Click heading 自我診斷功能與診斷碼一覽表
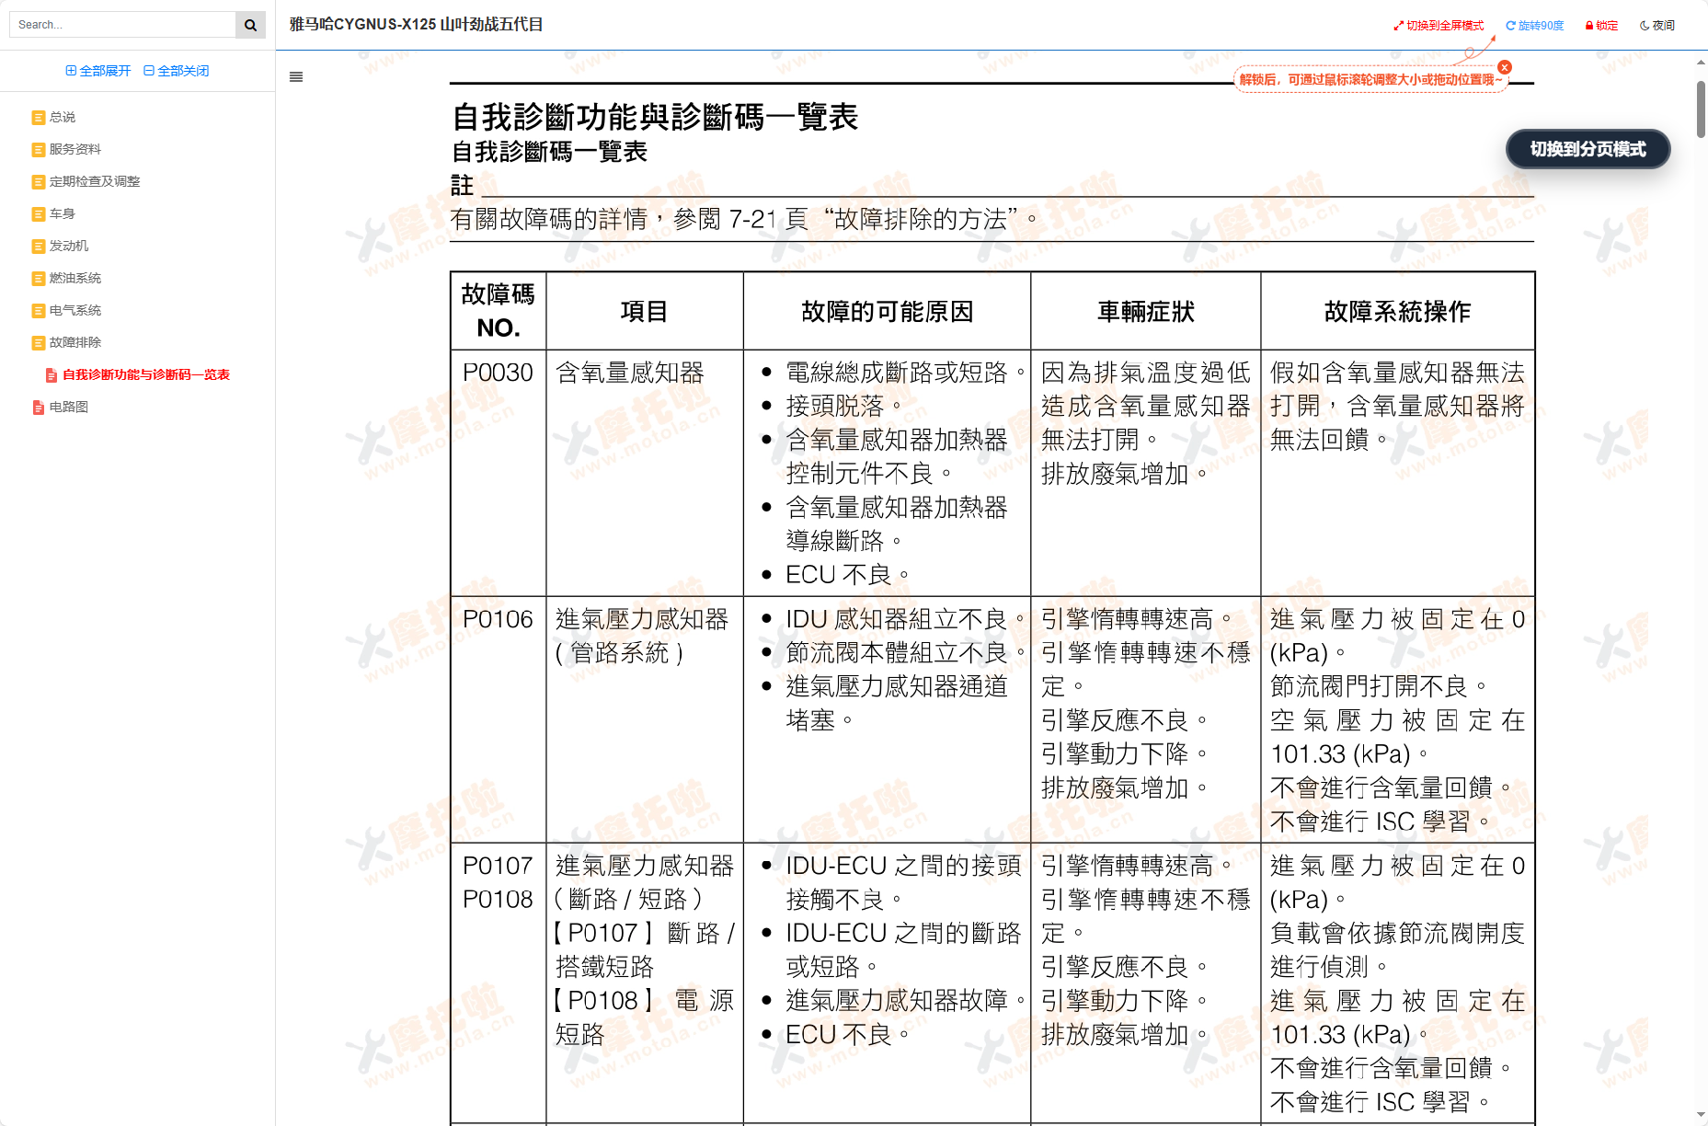The height and width of the screenshot is (1126, 1708). pyautogui.click(x=655, y=117)
